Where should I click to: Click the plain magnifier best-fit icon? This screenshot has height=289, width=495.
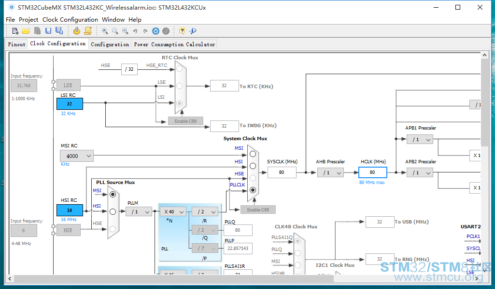click(x=115, y=31)
